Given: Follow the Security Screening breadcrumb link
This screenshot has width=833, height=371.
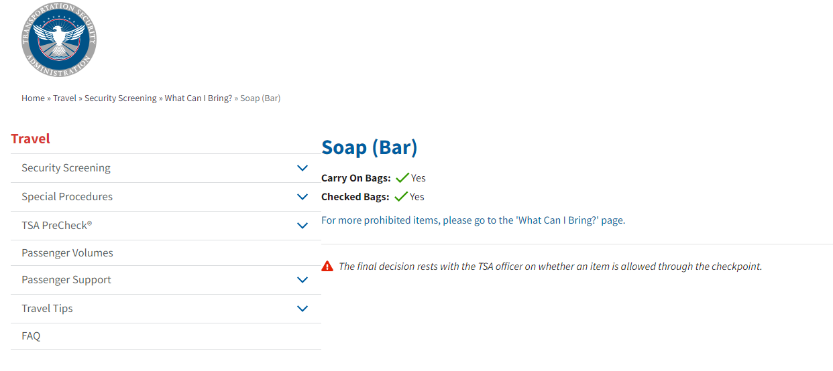Looking at the screenshot, I should [121, 98].
